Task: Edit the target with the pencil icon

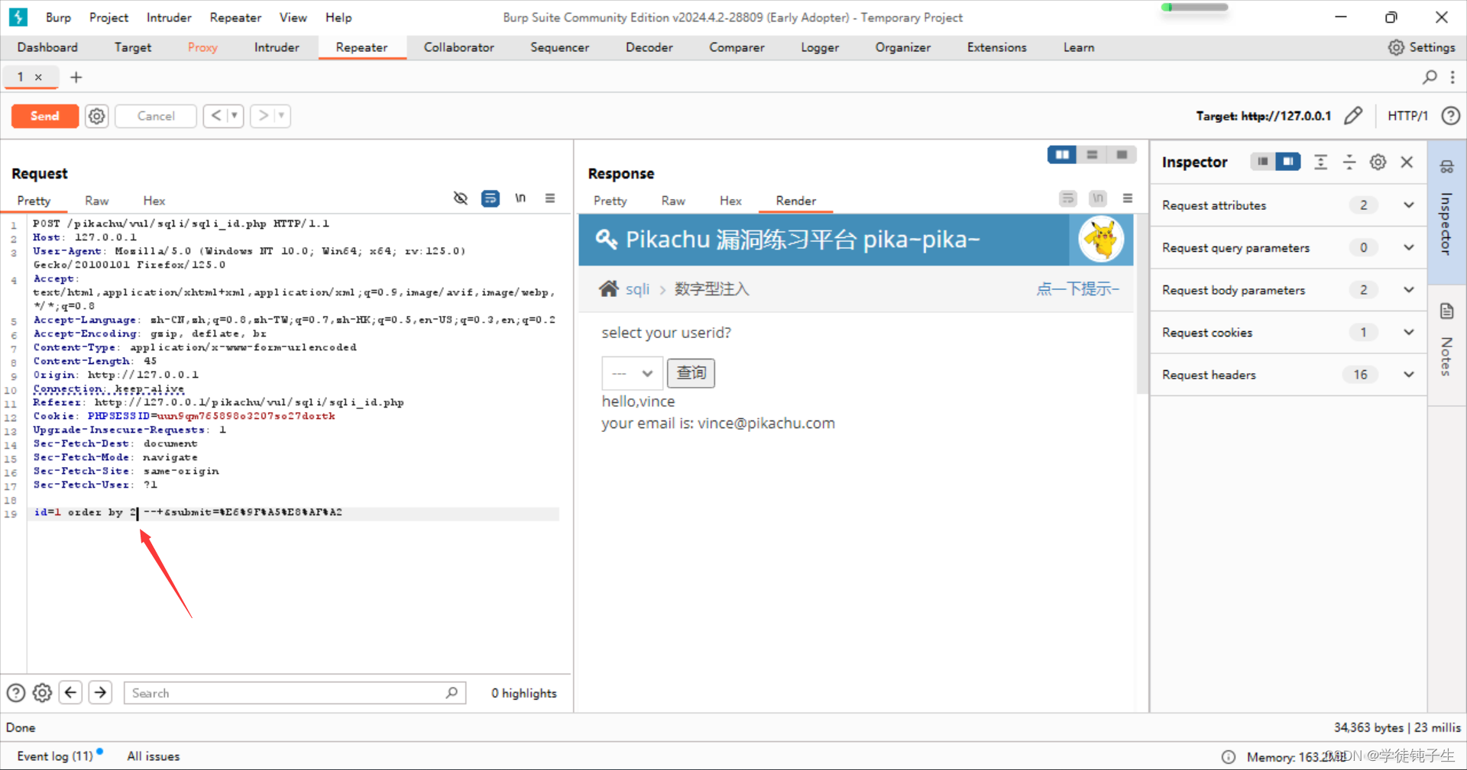Action: coord(1353,116)
